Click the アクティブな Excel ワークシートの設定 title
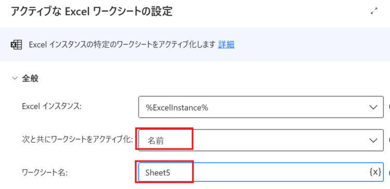Screen dimensions: 390x189 tap(92, 11)
